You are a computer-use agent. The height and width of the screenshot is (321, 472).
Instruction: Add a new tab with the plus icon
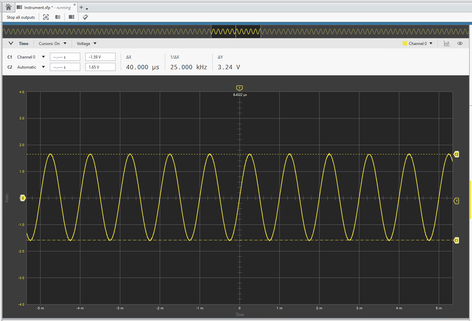[81, 7]
